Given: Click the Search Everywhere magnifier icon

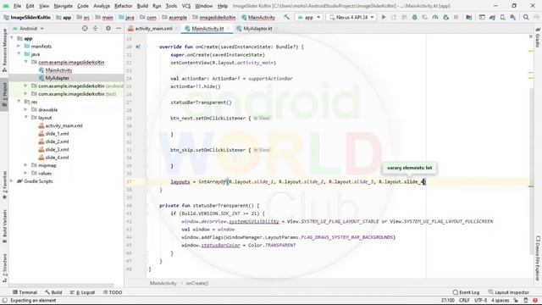Looking at the screenshot, I should click(x=526, y=17).
